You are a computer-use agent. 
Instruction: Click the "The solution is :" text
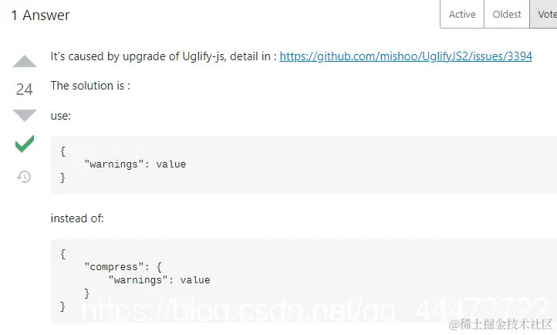(90, 86)
